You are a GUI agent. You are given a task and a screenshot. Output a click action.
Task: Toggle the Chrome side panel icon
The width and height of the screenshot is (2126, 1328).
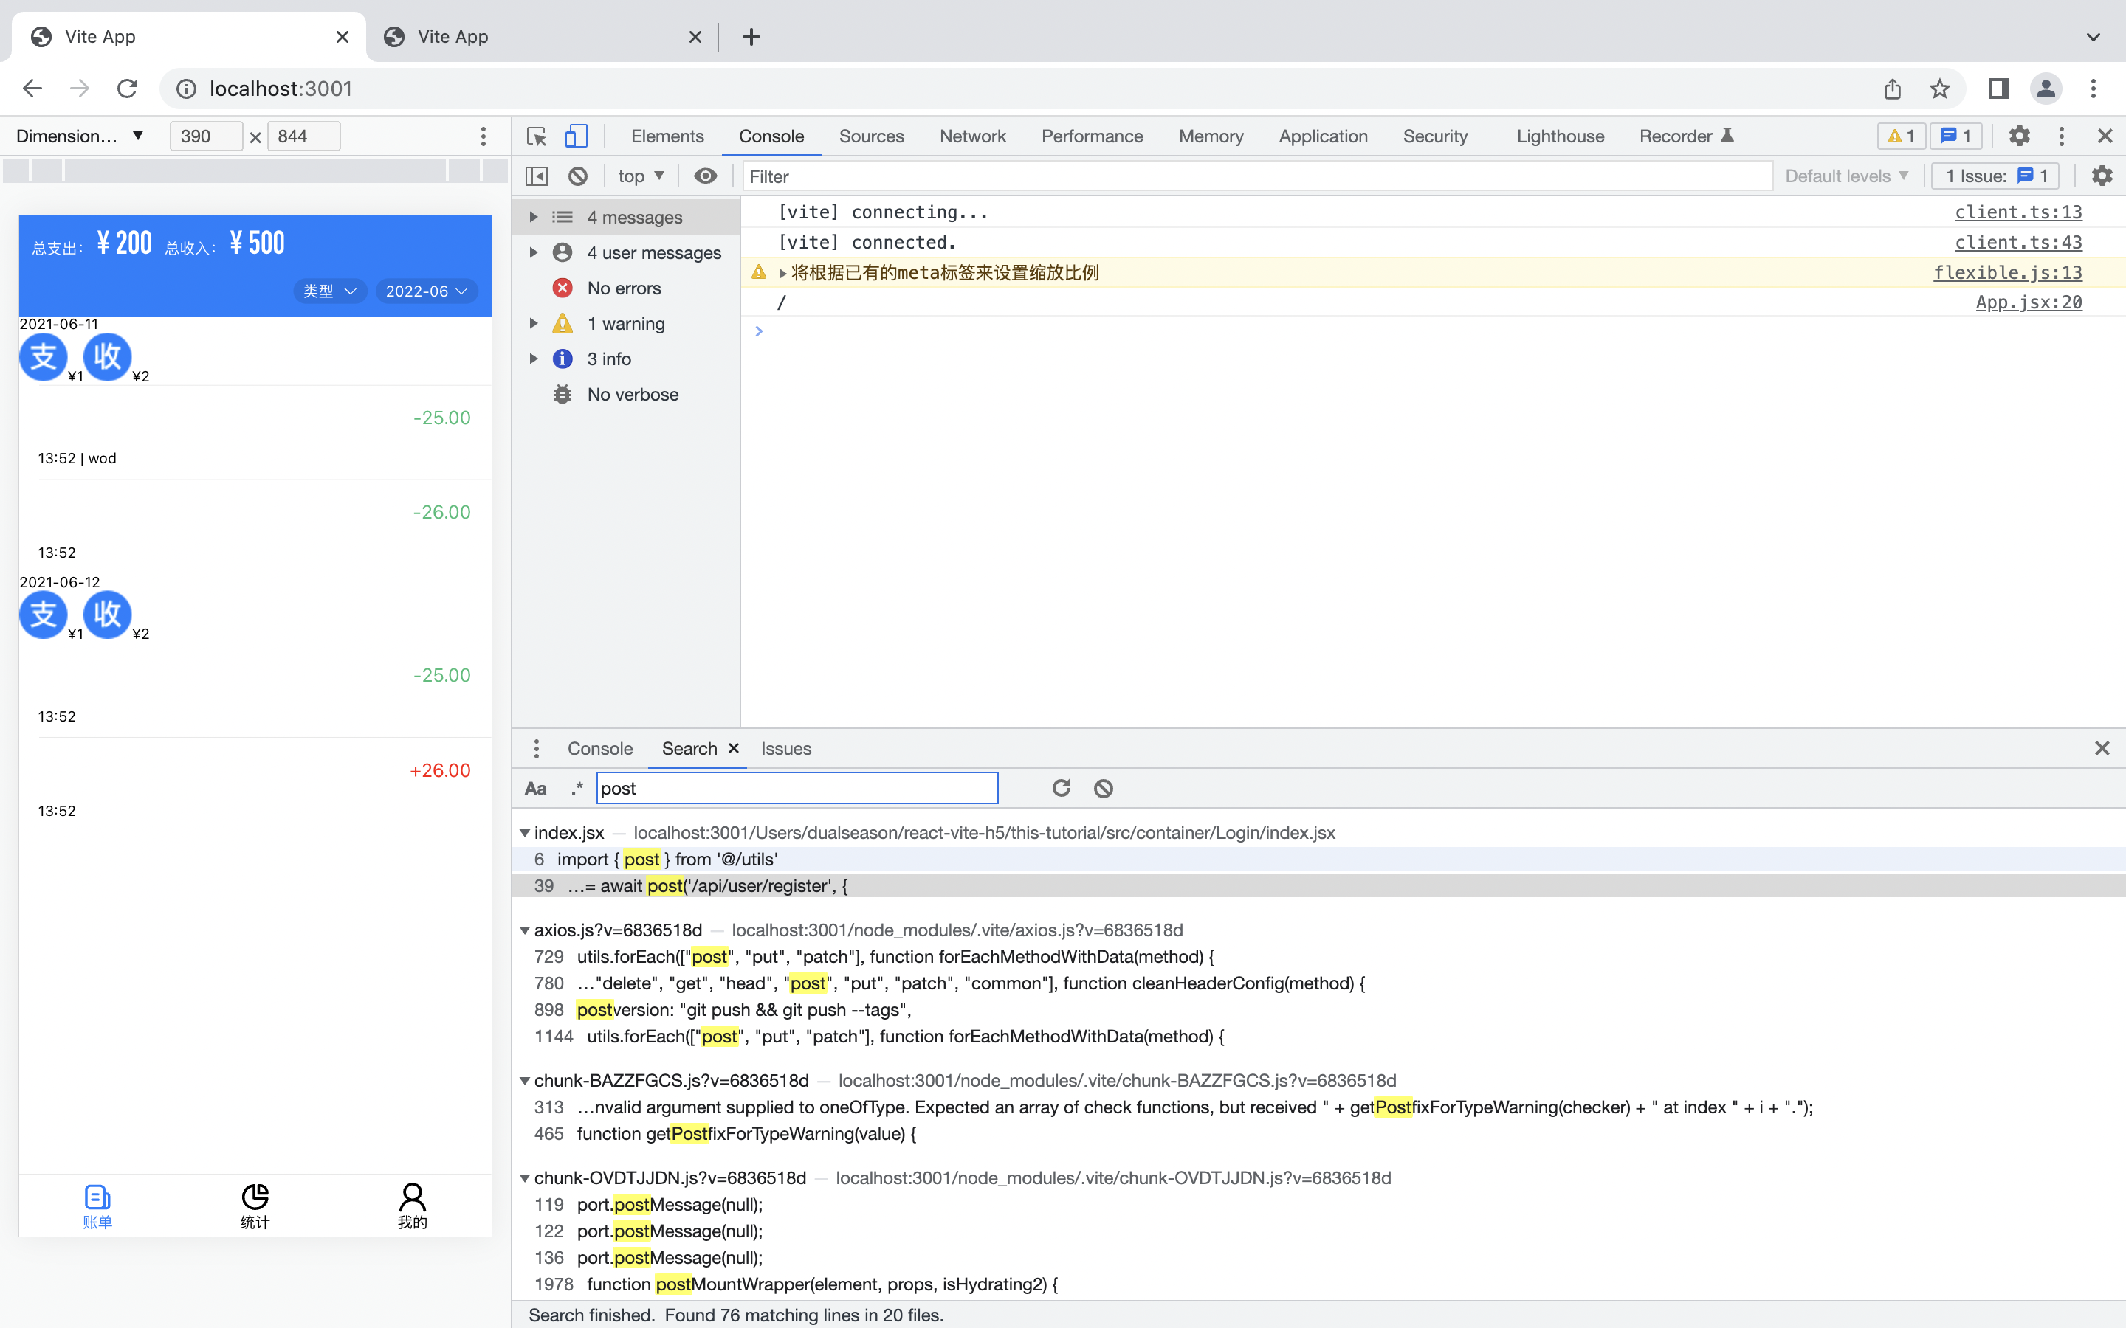coord(1998,89)
